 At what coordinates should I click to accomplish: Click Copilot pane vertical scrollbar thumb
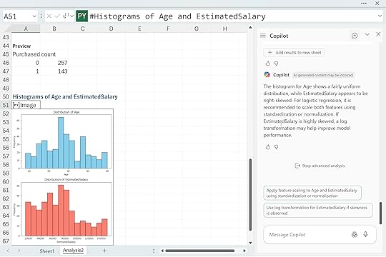[x=380, y=213]
